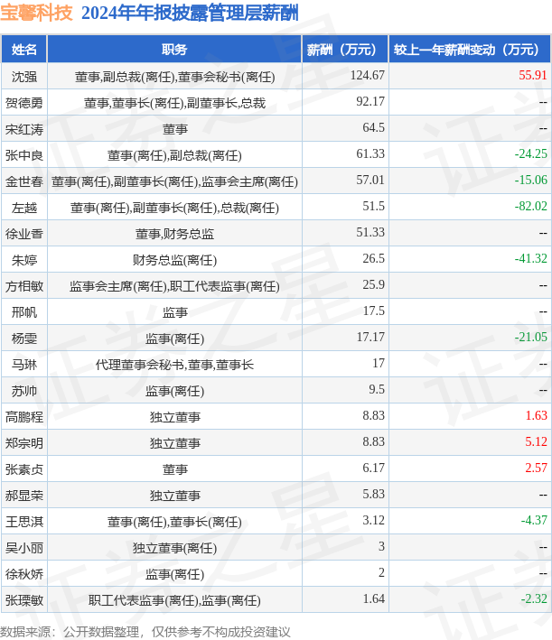Viewport: 552px width, 640px height.
Task: Select salary value 57.01
Action: coord(370,180)
